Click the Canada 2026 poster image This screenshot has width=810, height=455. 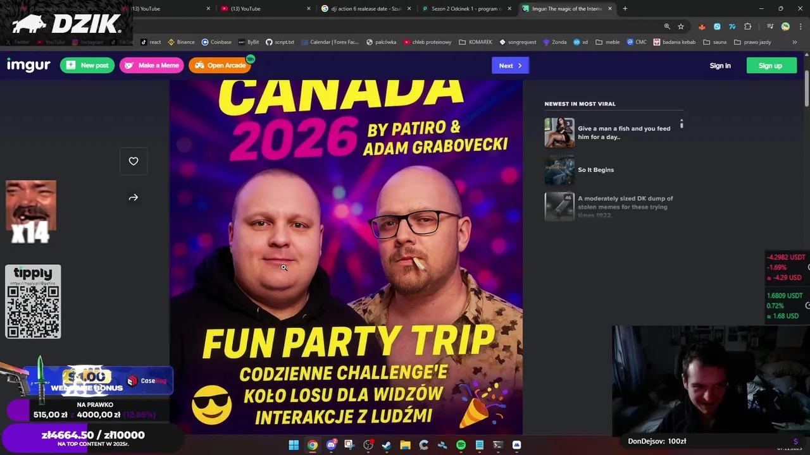346,257
